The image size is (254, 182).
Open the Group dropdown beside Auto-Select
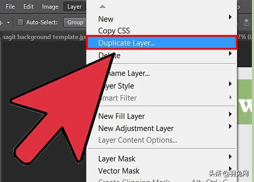point(75,22)
